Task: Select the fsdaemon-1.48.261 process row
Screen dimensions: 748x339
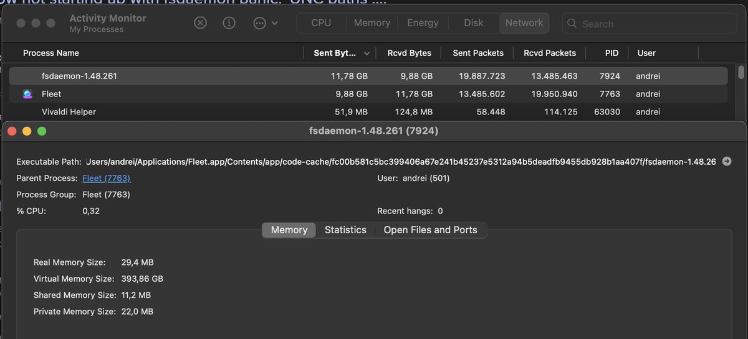Action: click(x=368, y=76)
